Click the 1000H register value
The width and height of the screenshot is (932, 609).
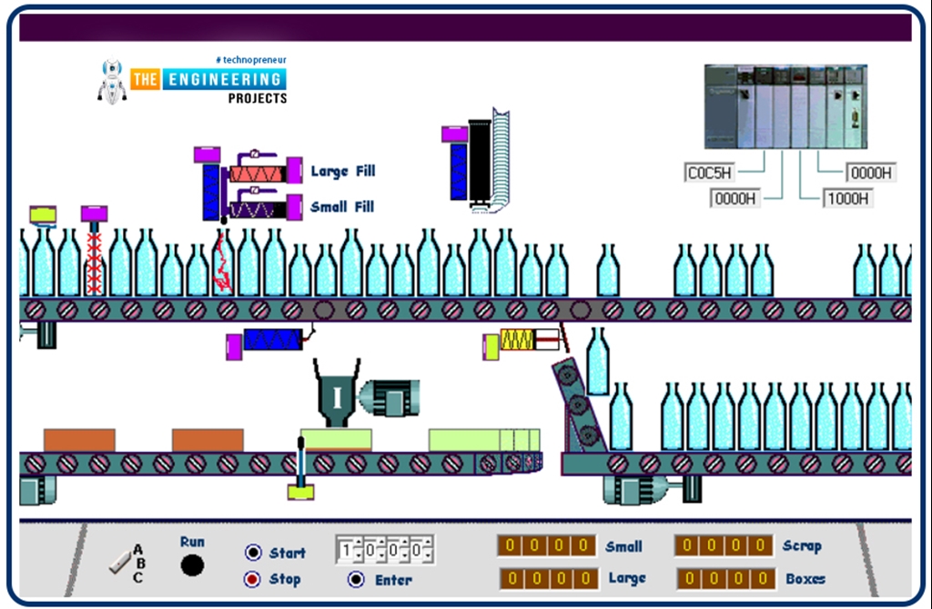coord(847,197)
